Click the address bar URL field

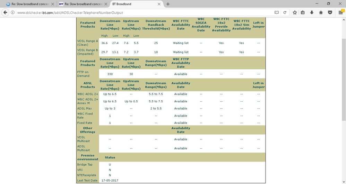click(x=144, y=12)
